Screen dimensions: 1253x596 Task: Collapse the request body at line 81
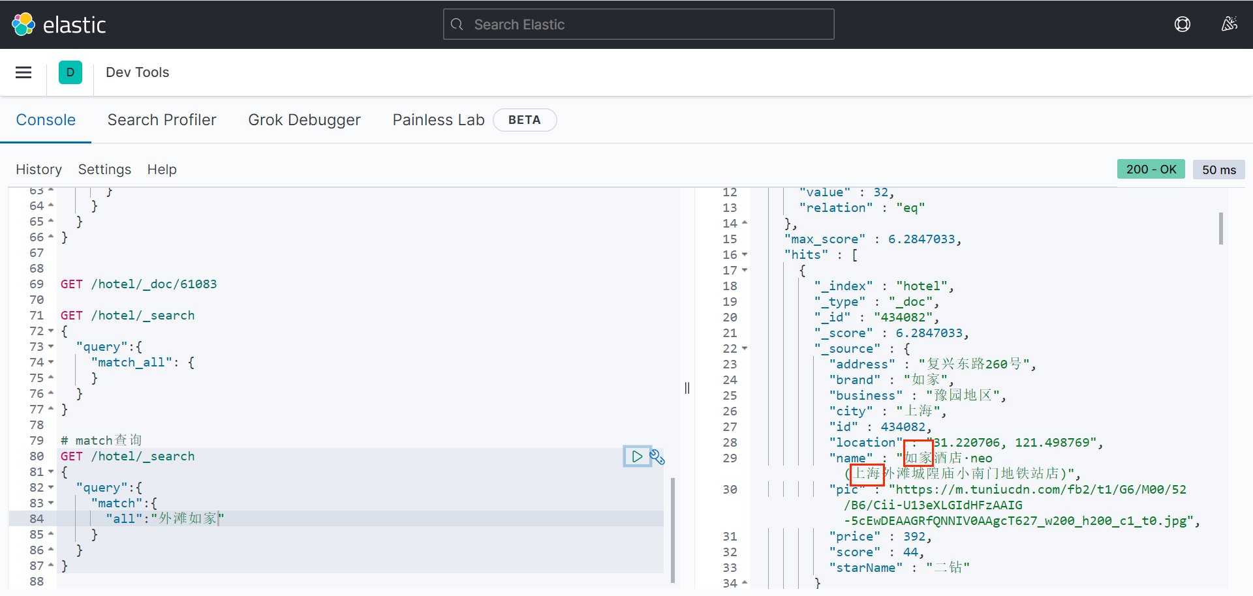[51, 472]
